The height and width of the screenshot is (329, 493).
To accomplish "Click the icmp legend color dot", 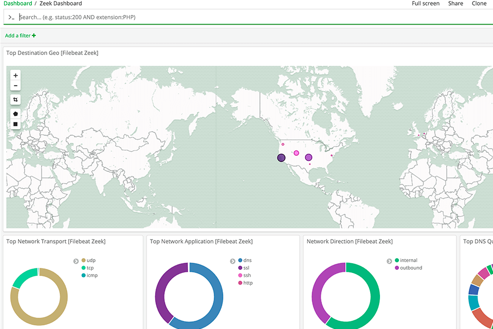I will (x=83, y=275).
